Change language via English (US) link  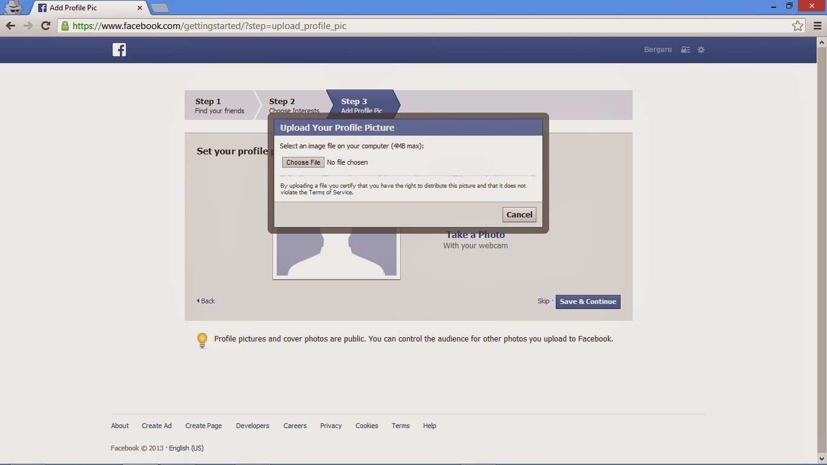click(x=186, y=448)
